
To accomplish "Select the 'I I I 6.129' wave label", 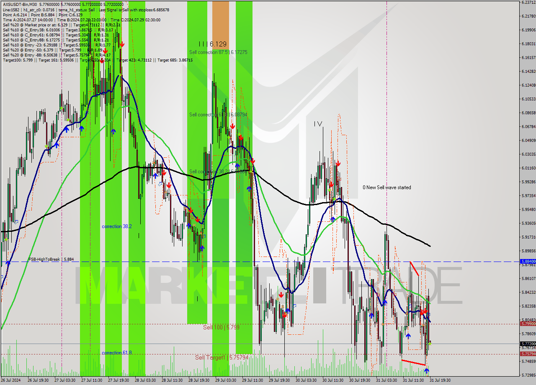I will point(213,44).
